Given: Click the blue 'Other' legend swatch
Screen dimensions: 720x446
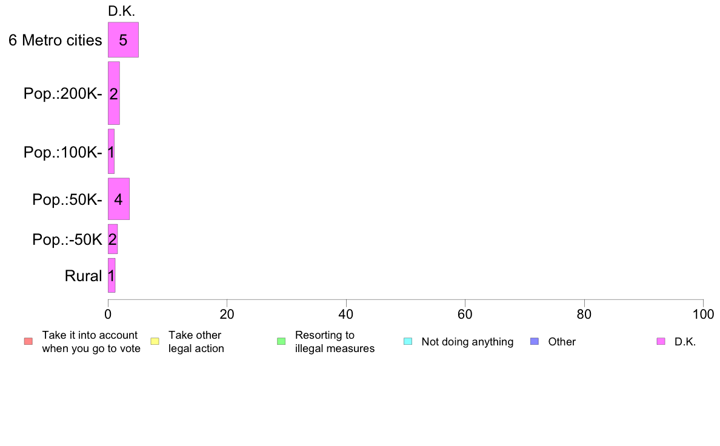Looking at the screenshot, I should 535,341.
